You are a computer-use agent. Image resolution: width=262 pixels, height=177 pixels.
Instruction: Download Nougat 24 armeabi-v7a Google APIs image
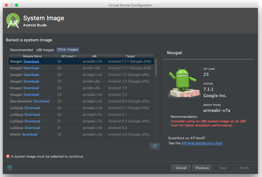click(31, 75)
